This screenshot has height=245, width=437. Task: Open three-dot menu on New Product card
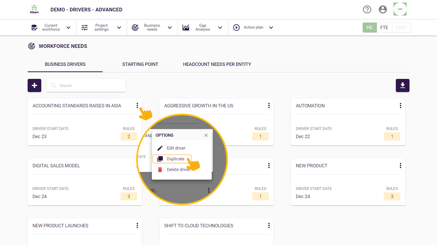400,166
